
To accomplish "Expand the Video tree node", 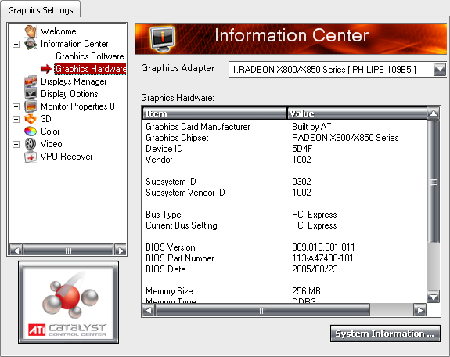I will [16, 144].
